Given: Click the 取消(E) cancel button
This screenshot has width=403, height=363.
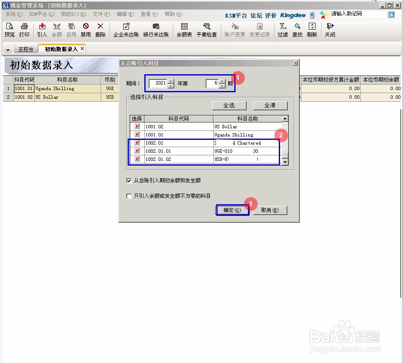Looking at the screenshot, I should pyautogui.click(x=270, y=210).
